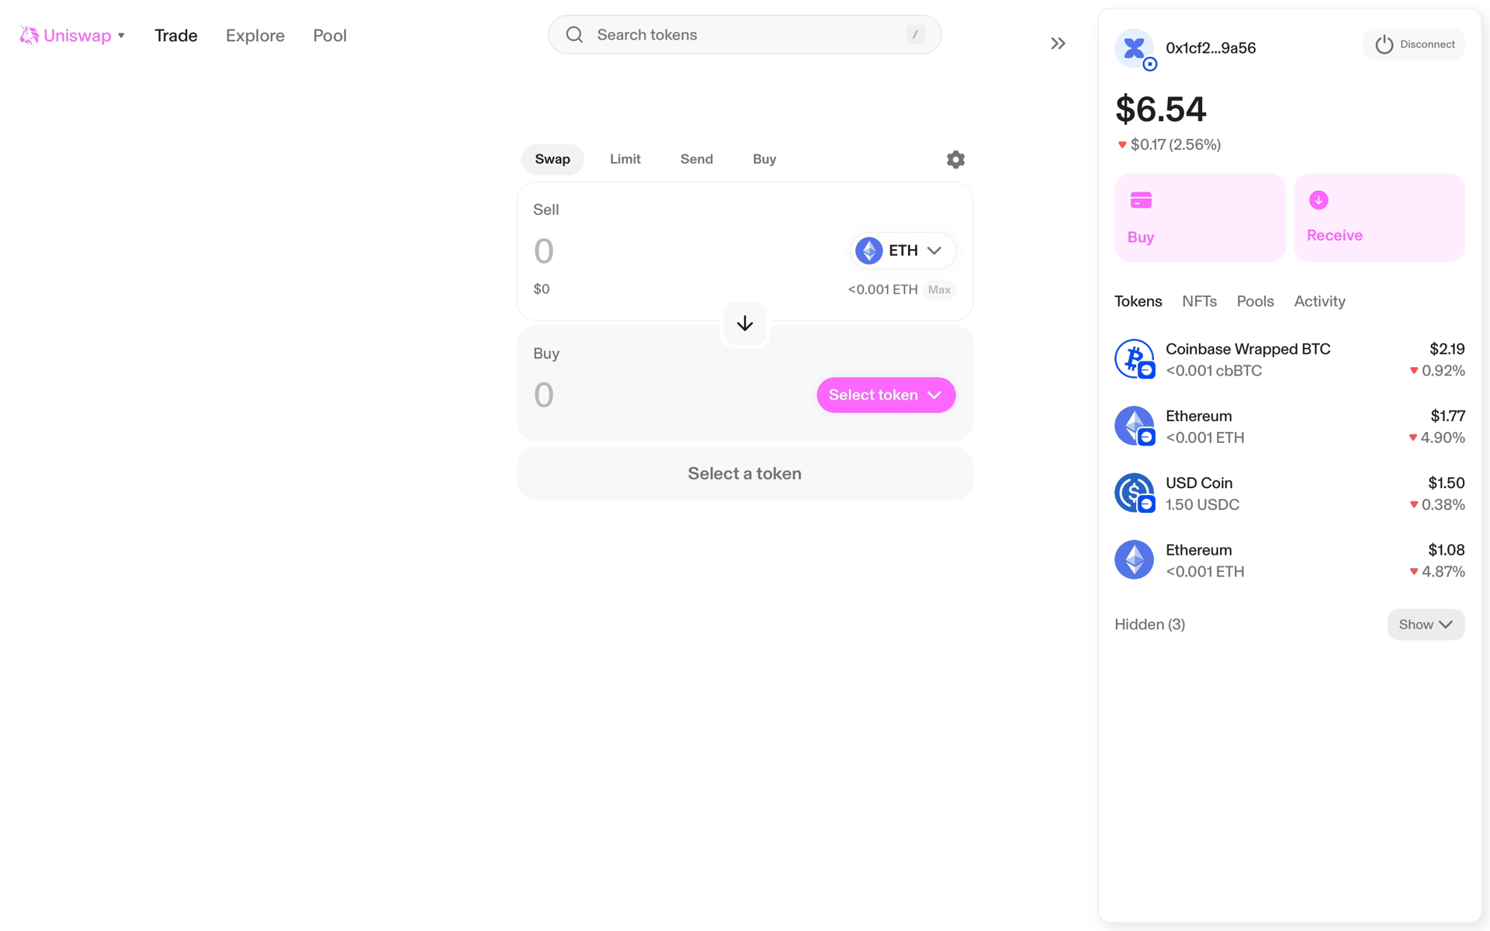Click the Ethereum icon with Base badge
The width and height of the screenshot is (1490, 931).
(x=1135, y=426)
